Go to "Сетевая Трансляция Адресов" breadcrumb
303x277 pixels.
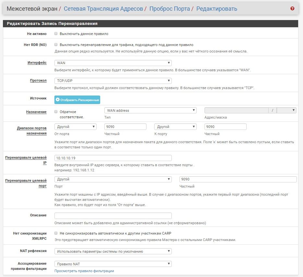(x=103, y=9)
